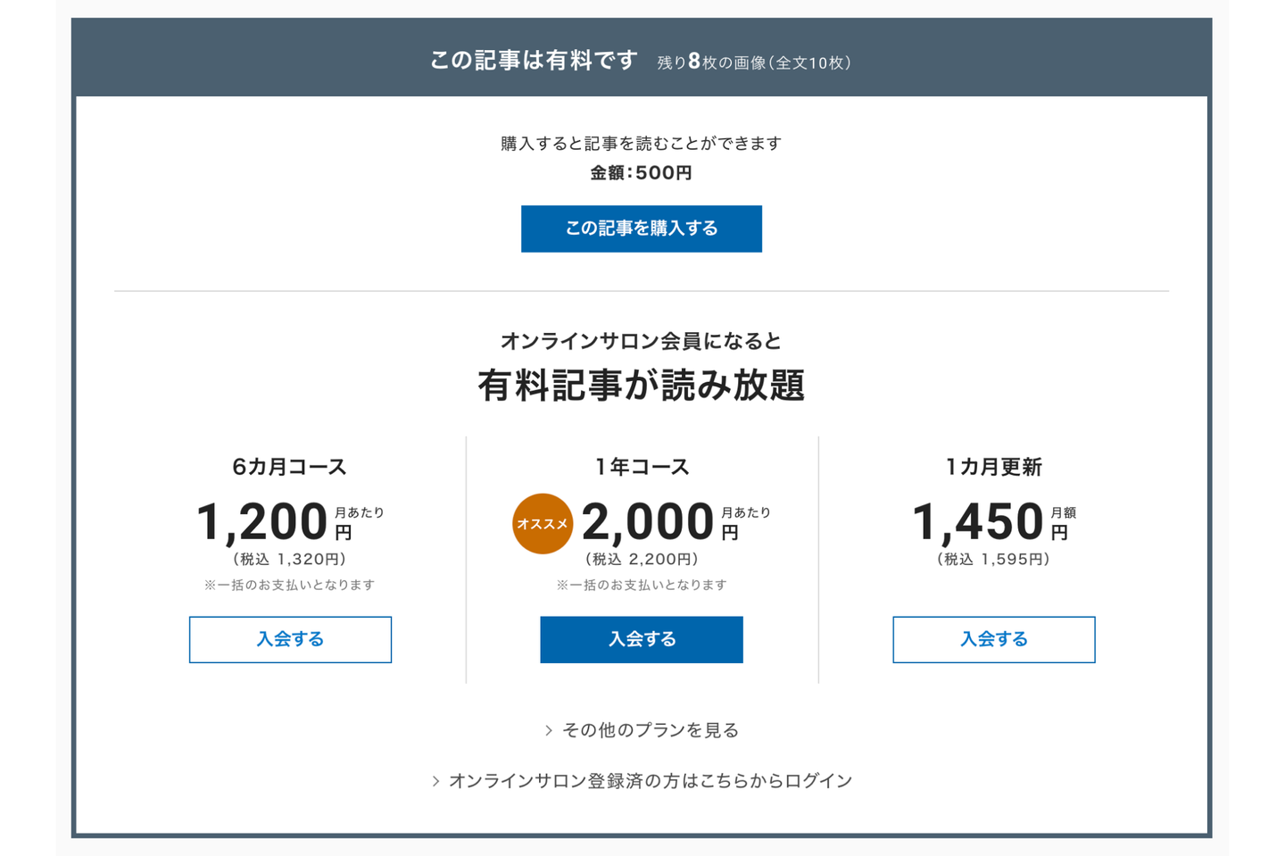Click the 1,200 yen monthly price
This screenshot has width=1285, height=856.
(262, 522)
